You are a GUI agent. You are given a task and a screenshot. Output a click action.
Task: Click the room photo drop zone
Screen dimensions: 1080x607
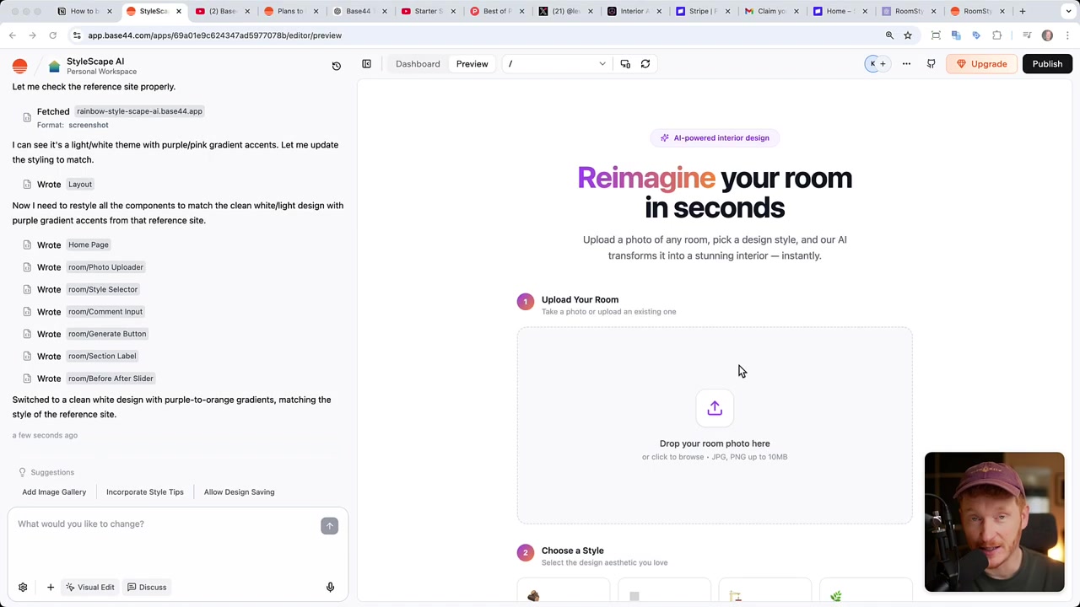(715, 426)
